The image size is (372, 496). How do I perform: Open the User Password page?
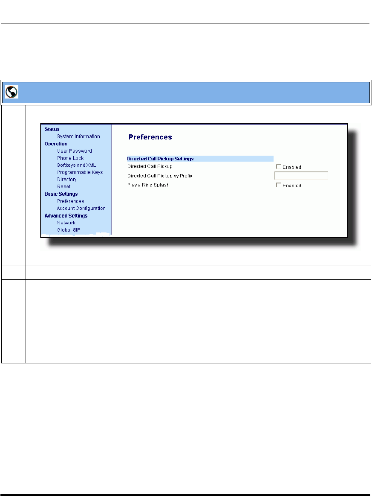point(74,151)
